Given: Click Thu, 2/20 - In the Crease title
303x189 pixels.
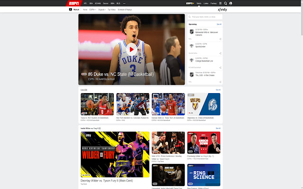Looking at the screenshot, I should (x=205, y=76).
